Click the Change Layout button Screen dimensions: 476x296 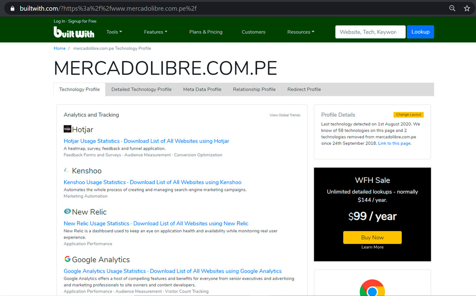click(x=408, y=114)
